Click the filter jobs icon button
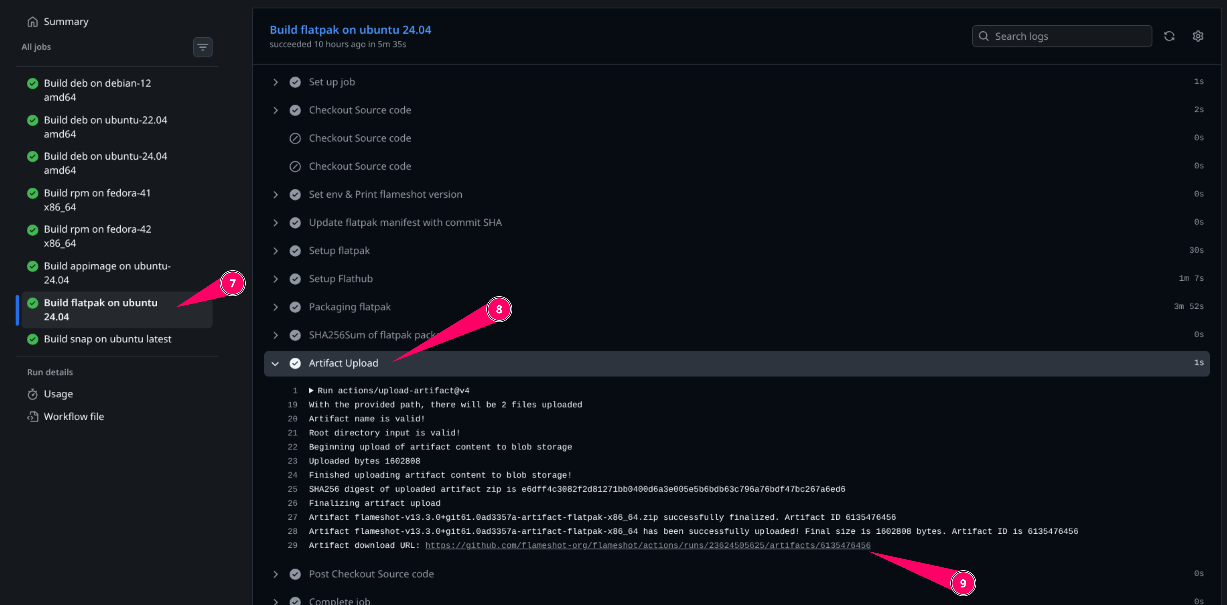This screenshot has height=605, width=1227. (x=203, y=47)
